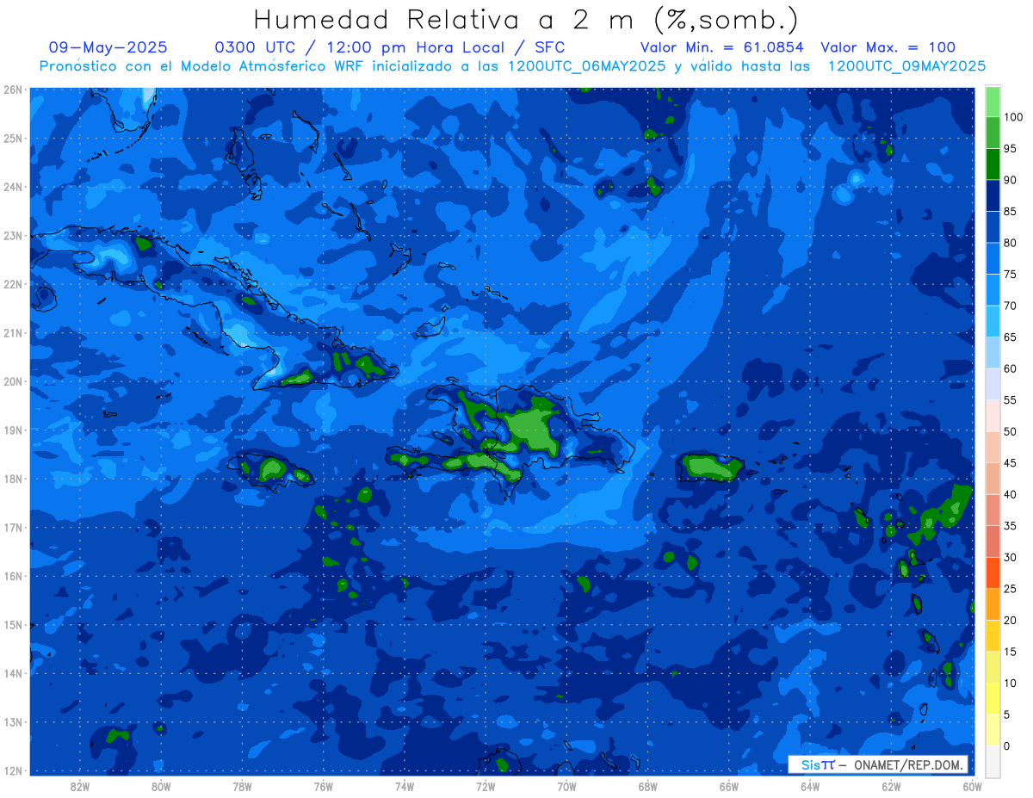Image resolution: width=1033 pixels, height=798 pixels.
Task: Click the "ONAMET/REP.DOM." credit label
Action: coord(907,764)
